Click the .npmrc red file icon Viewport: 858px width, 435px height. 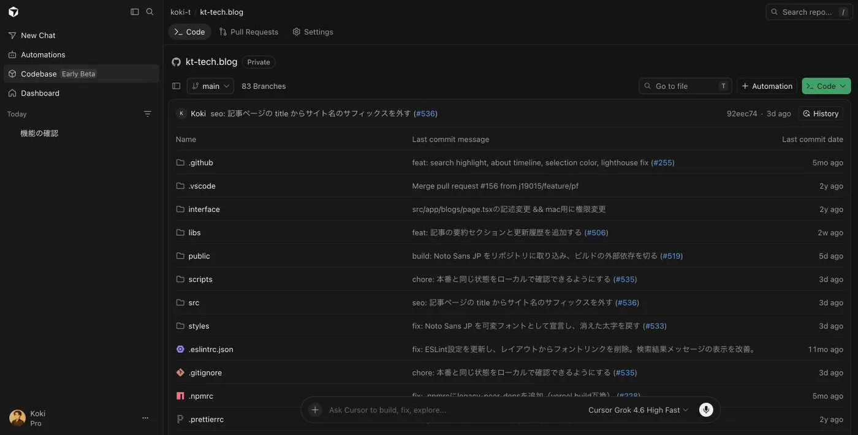click(180, 396)
